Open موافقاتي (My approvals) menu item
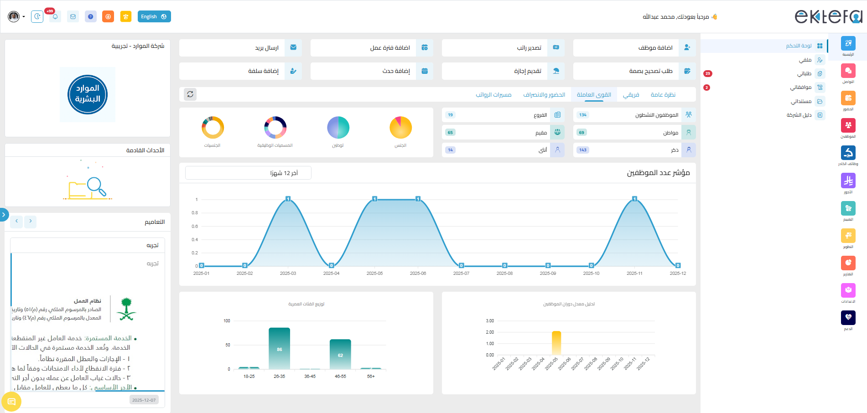The image size is (867, 413). pyautogui.click(x=764, y=87)
